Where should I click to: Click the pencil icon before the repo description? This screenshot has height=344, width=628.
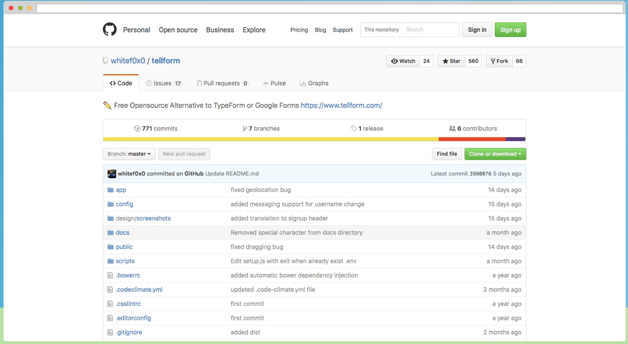108,105
